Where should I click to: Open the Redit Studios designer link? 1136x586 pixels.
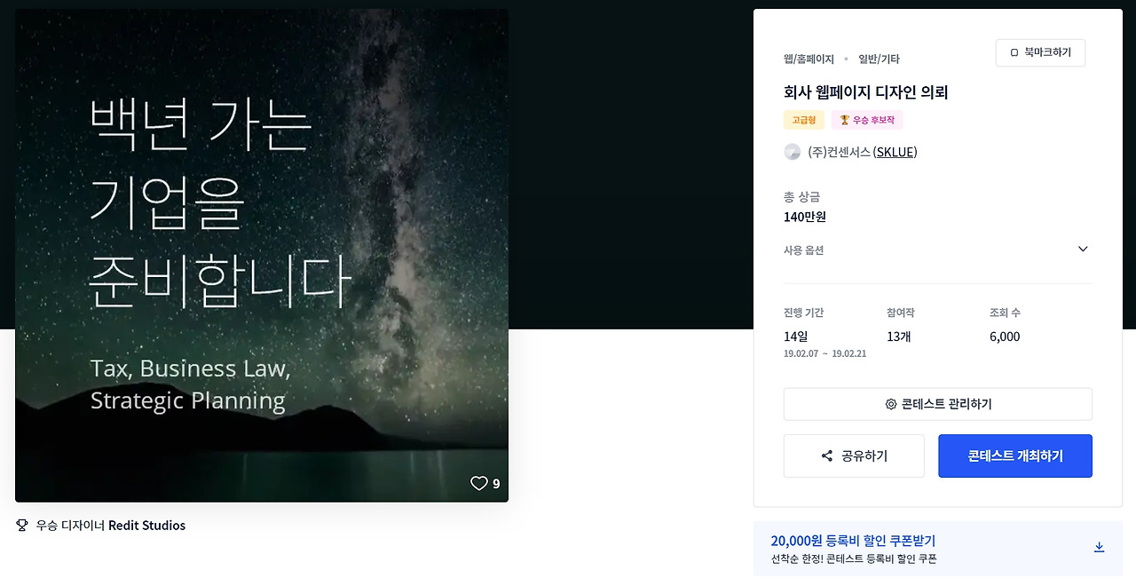point(146,526)
